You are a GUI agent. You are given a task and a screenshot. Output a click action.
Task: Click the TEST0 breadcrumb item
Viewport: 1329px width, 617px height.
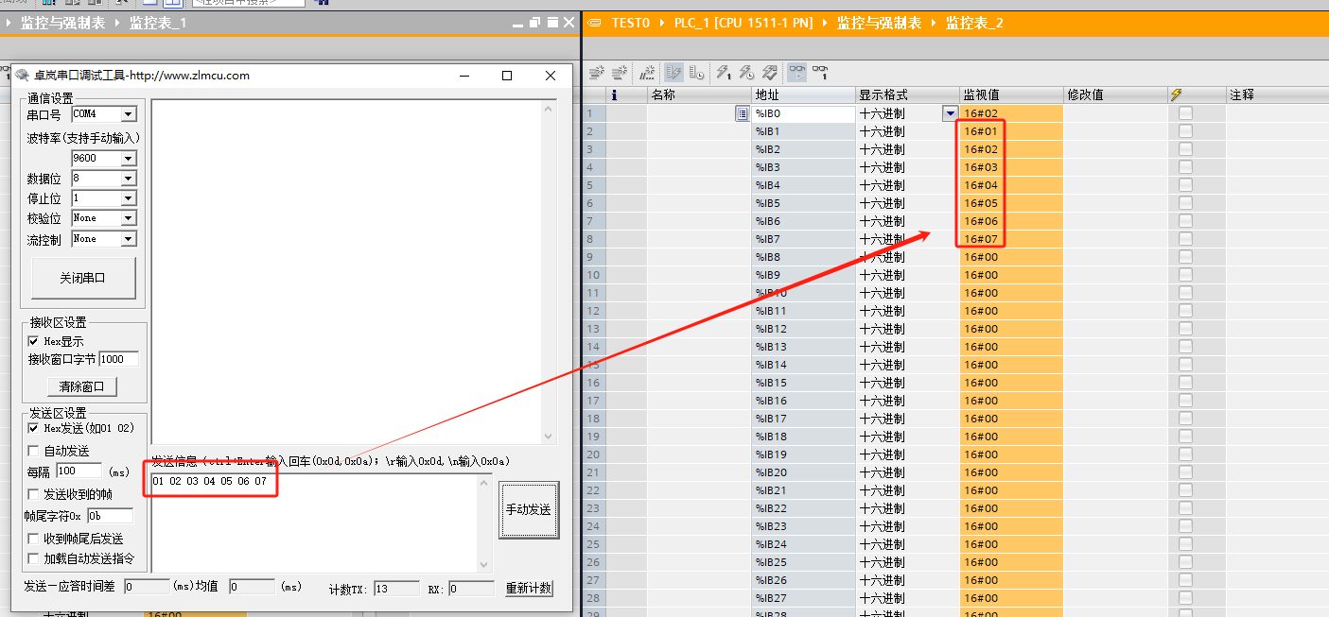click(x=631, y=23)
